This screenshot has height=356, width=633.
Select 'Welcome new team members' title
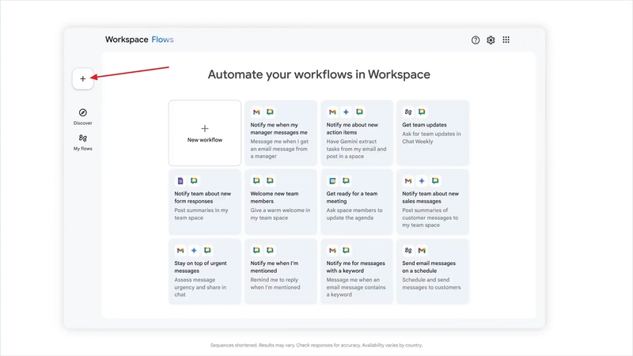[274, 197]
